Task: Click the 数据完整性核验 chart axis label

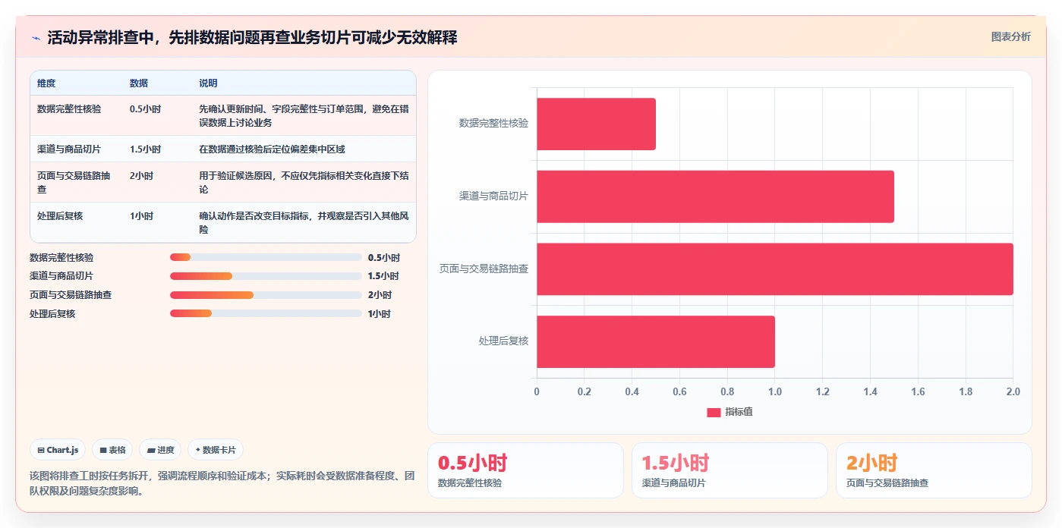Action: [x=493, y=123]
